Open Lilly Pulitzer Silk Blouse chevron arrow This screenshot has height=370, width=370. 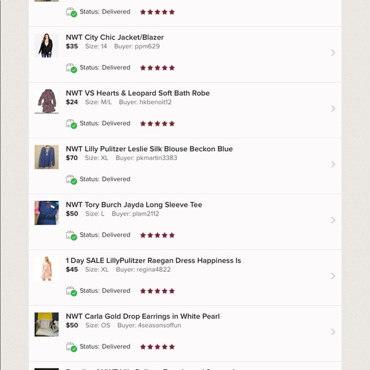pos(333,164)
